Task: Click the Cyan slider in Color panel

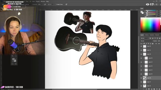Action: [150, 10]
